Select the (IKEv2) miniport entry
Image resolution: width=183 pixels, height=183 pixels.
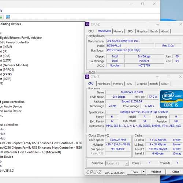tap(6, 47)
